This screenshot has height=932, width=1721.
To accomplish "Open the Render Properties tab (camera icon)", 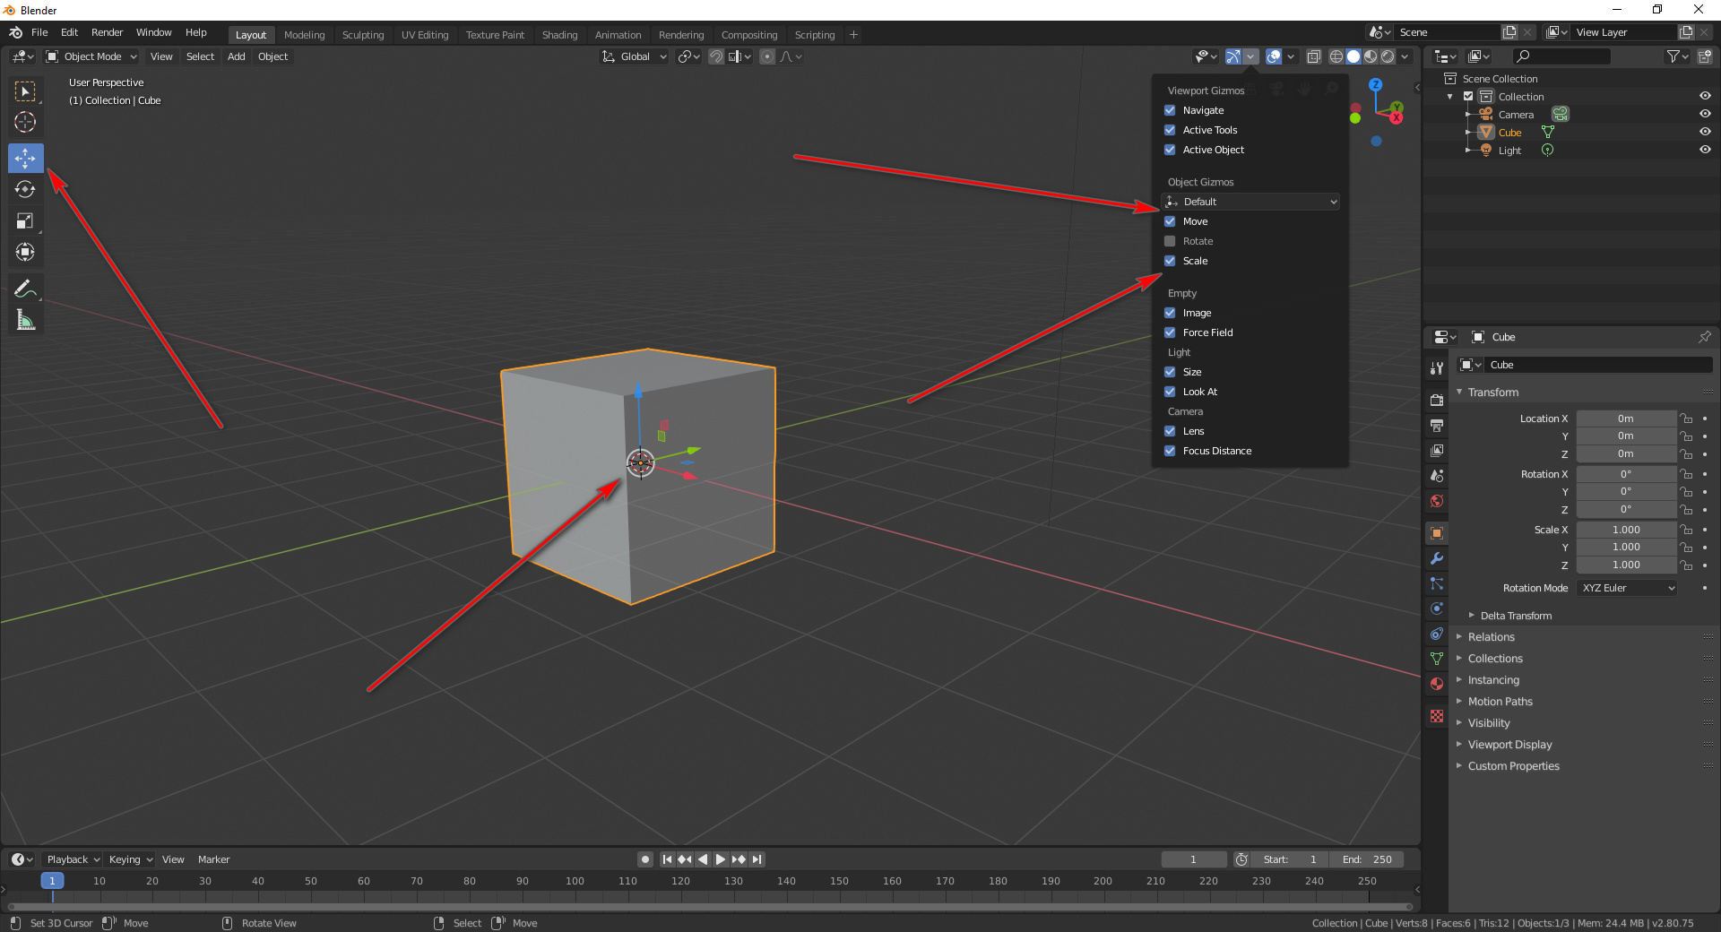I will tap(1436, 400).
